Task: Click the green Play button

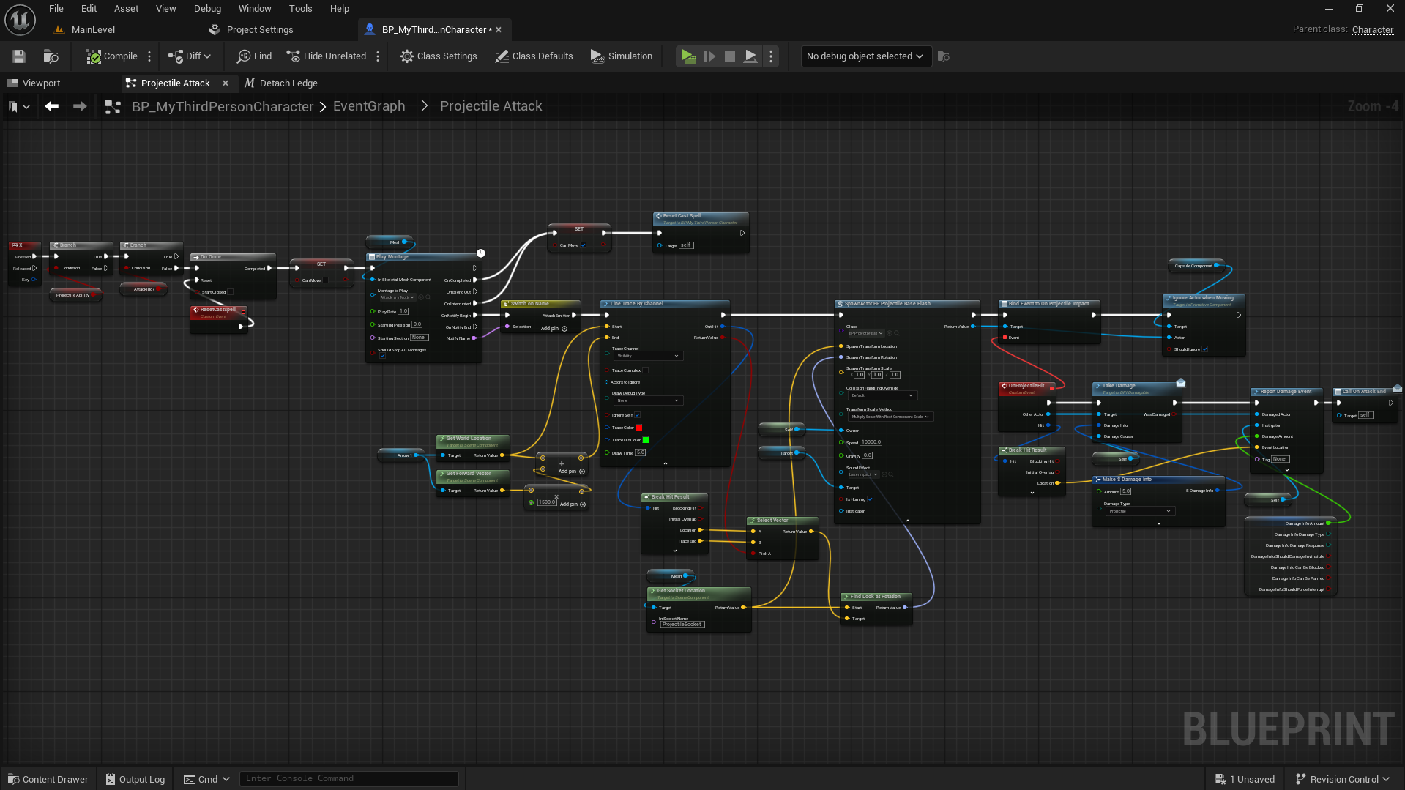Action: click(687, 56)
